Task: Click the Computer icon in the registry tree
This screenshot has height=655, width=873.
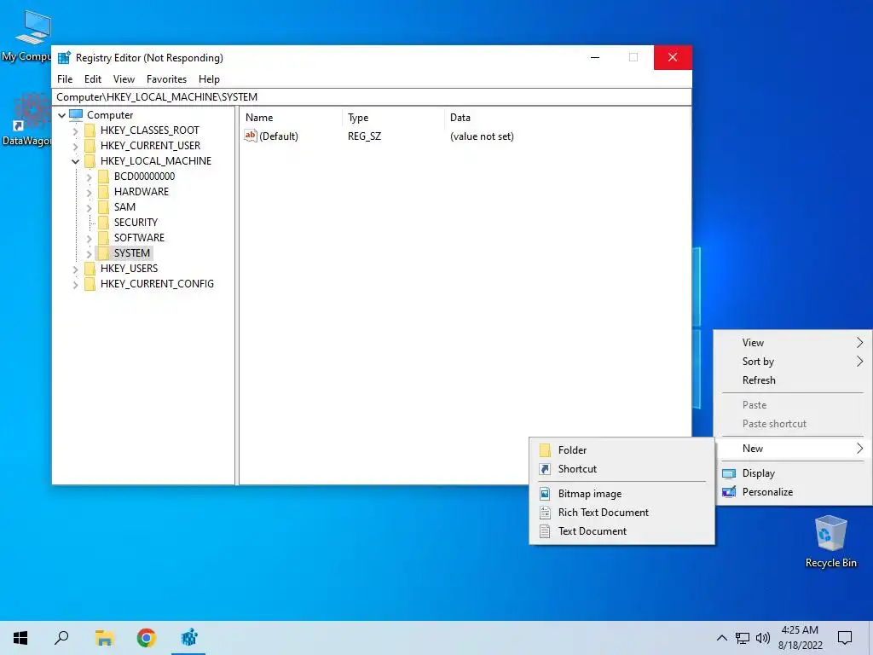Action: coord(76,115)
